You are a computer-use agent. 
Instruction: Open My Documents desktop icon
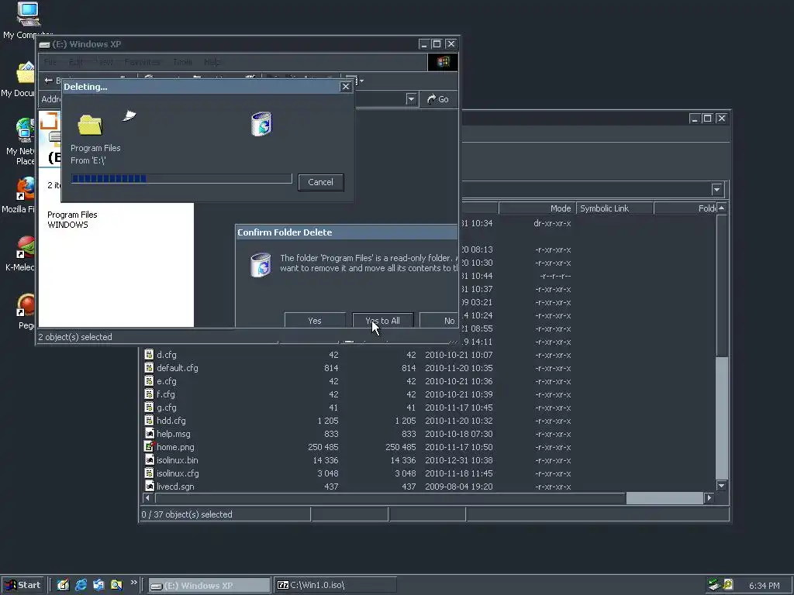tap(26, 74)
